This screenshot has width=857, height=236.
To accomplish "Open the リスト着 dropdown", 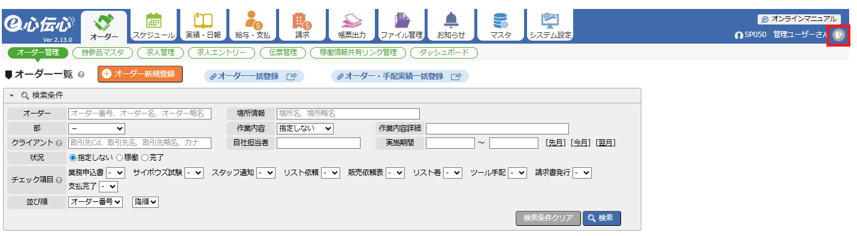I will point(453,173).
